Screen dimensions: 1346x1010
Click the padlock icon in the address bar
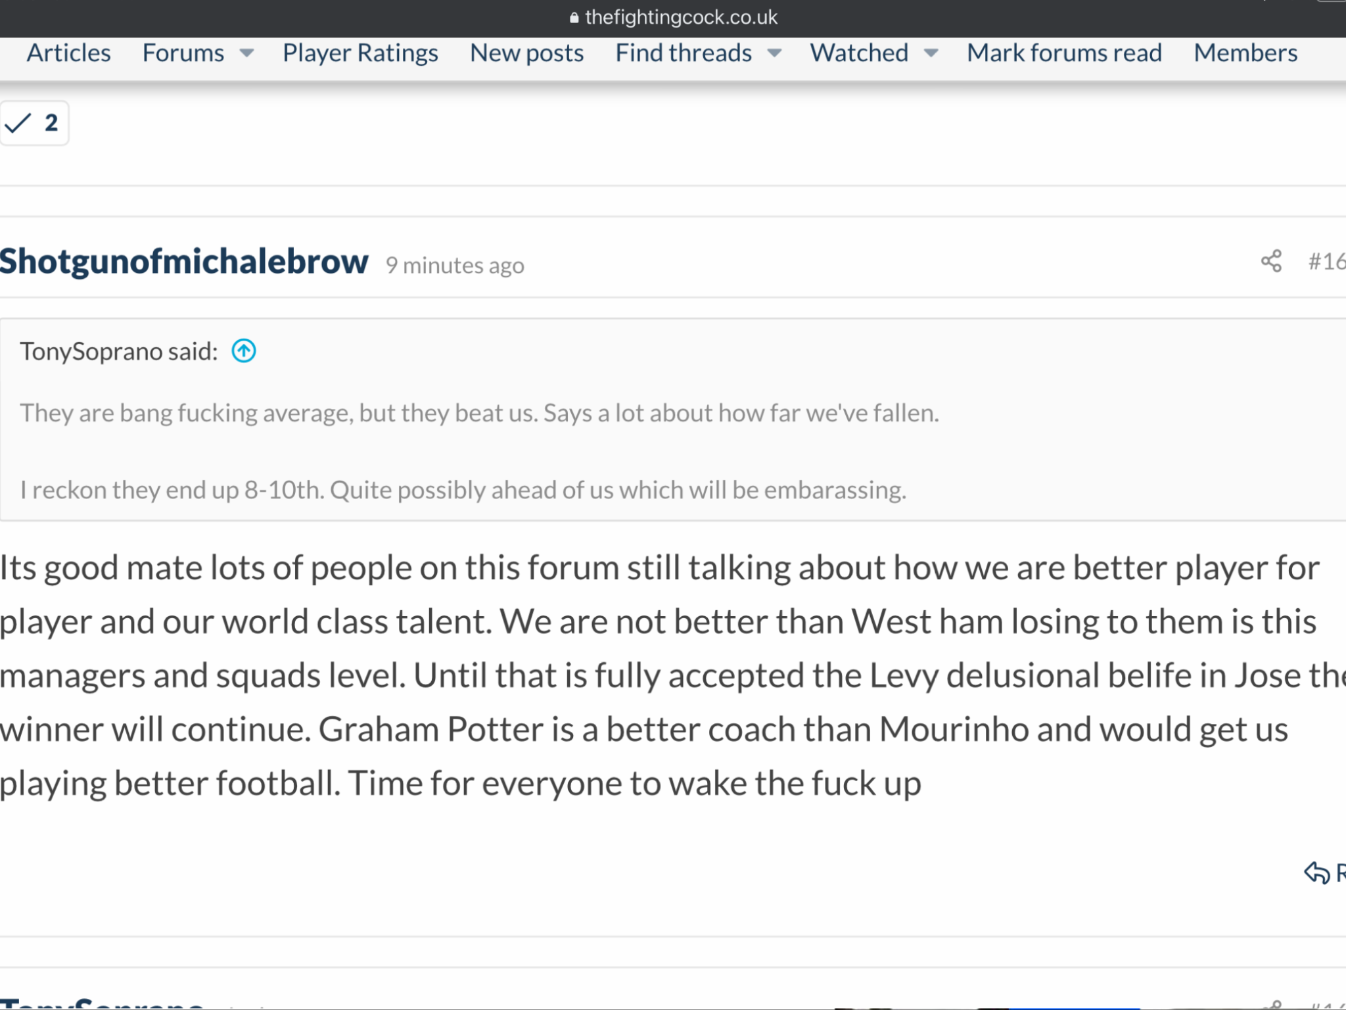tap(574, 18)
